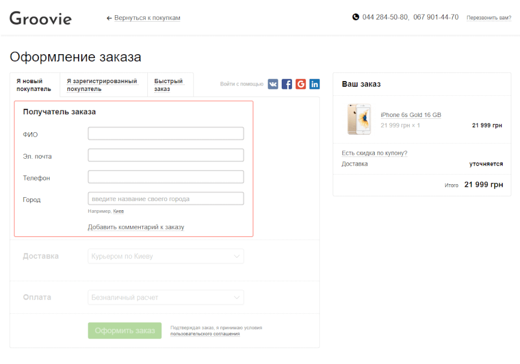Sign in with Google icon
Viewport: 520px width, 364px height.
click(301, 84)
